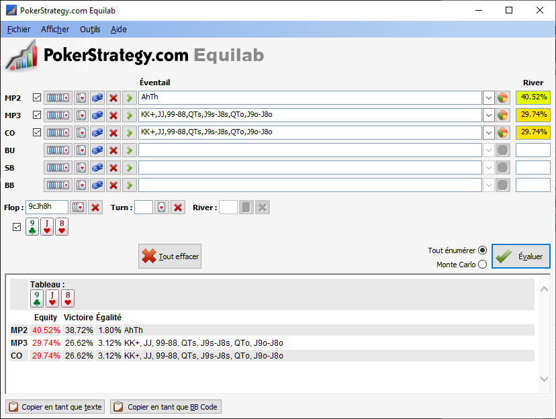Click MP2 River equity box 40.52%

(533, 97)
